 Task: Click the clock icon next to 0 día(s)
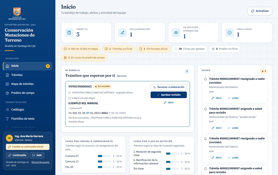pos(70,98)
